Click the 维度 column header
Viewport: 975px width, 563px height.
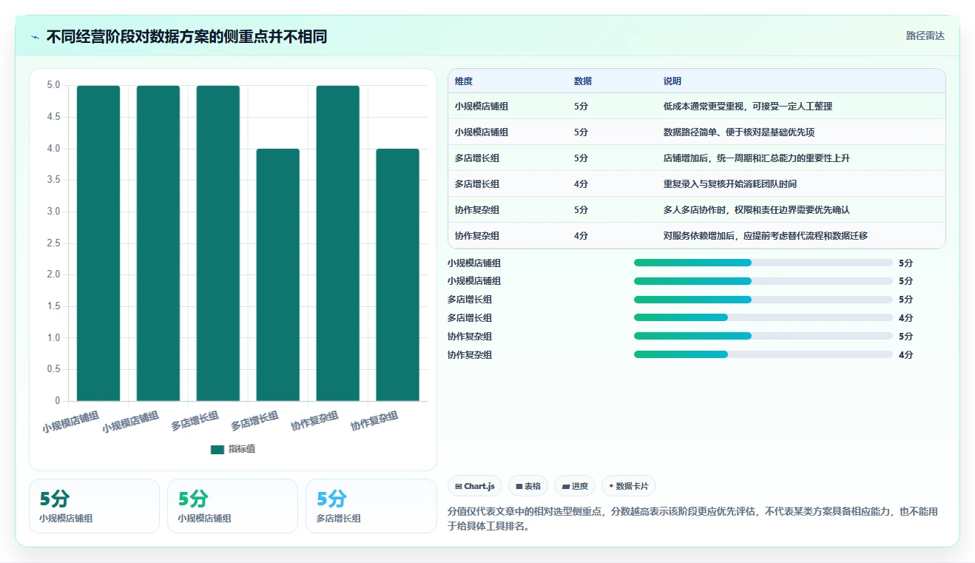[464, 81]
